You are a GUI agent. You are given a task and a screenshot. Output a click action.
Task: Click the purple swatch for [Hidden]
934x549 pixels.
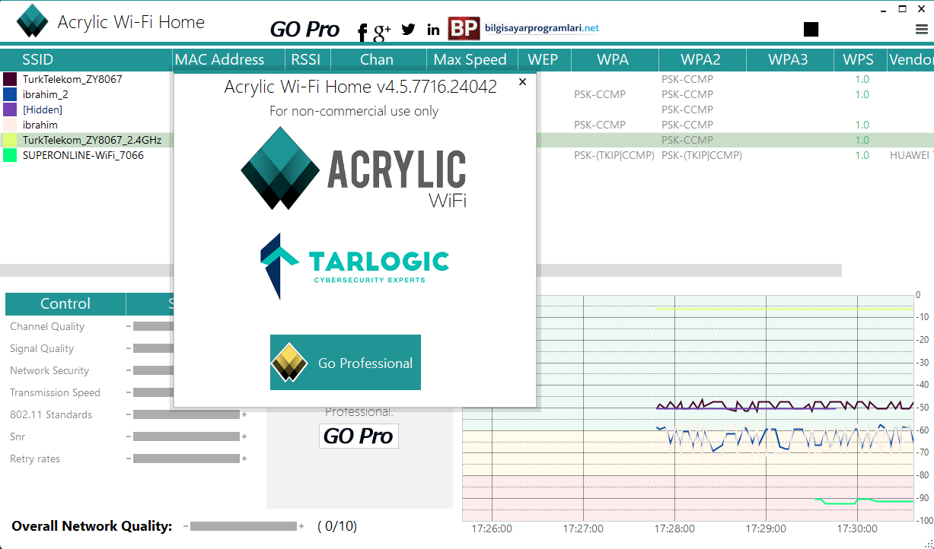pyautogui.click(x=10, y=109)
